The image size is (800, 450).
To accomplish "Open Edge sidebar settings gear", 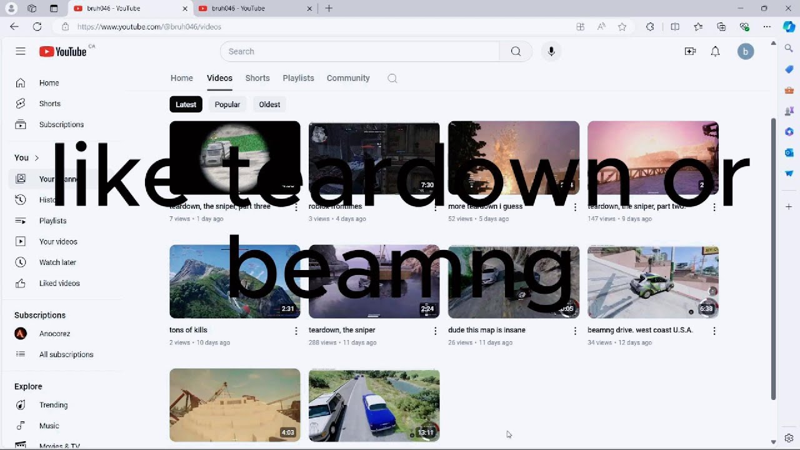I will click(x=789, y=438).
